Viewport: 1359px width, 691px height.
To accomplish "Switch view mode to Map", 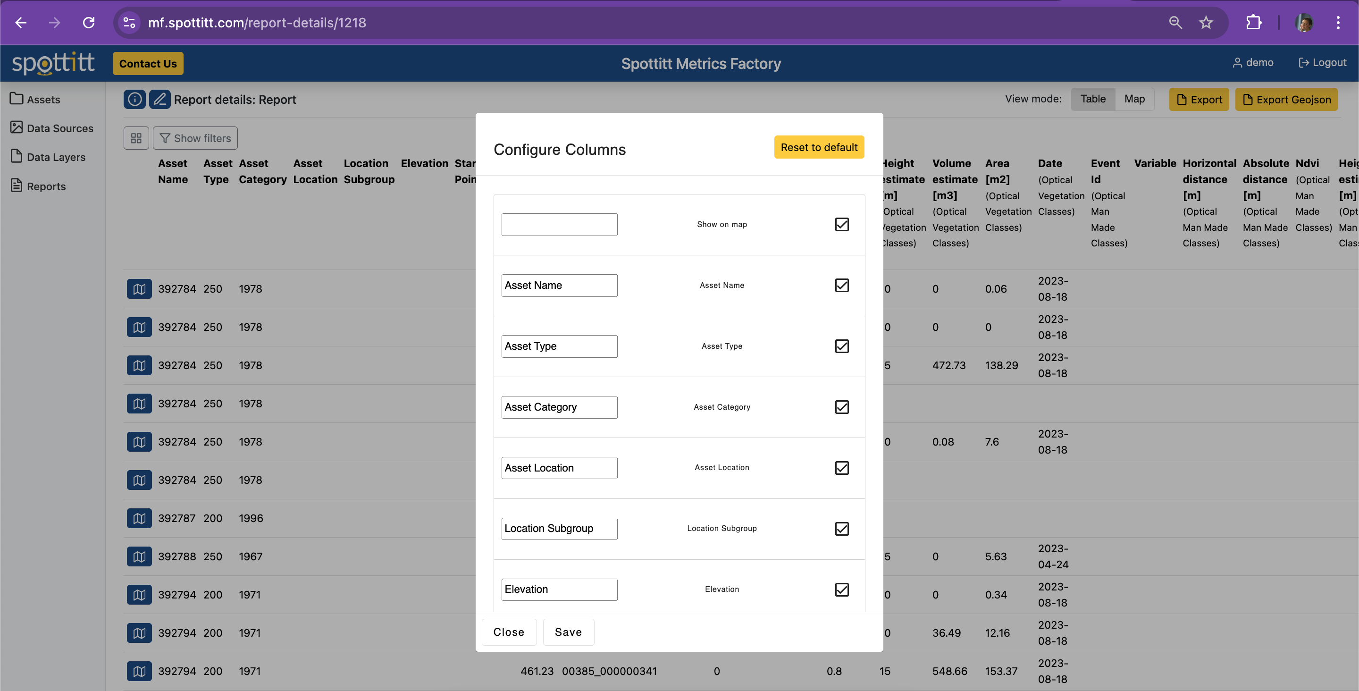I will pyautogui.click(x=1134, y=99).
